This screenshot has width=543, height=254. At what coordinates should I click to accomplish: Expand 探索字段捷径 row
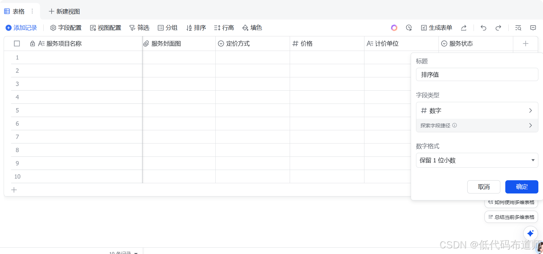[x=477, y=125]
